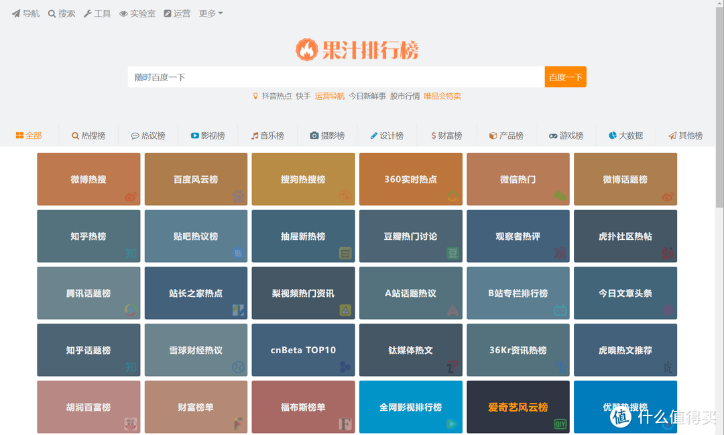The height and width of the screenshot is (435, 724).
Task: Open 爱奇艺风云榜 tile
Action: coord(518,407)
